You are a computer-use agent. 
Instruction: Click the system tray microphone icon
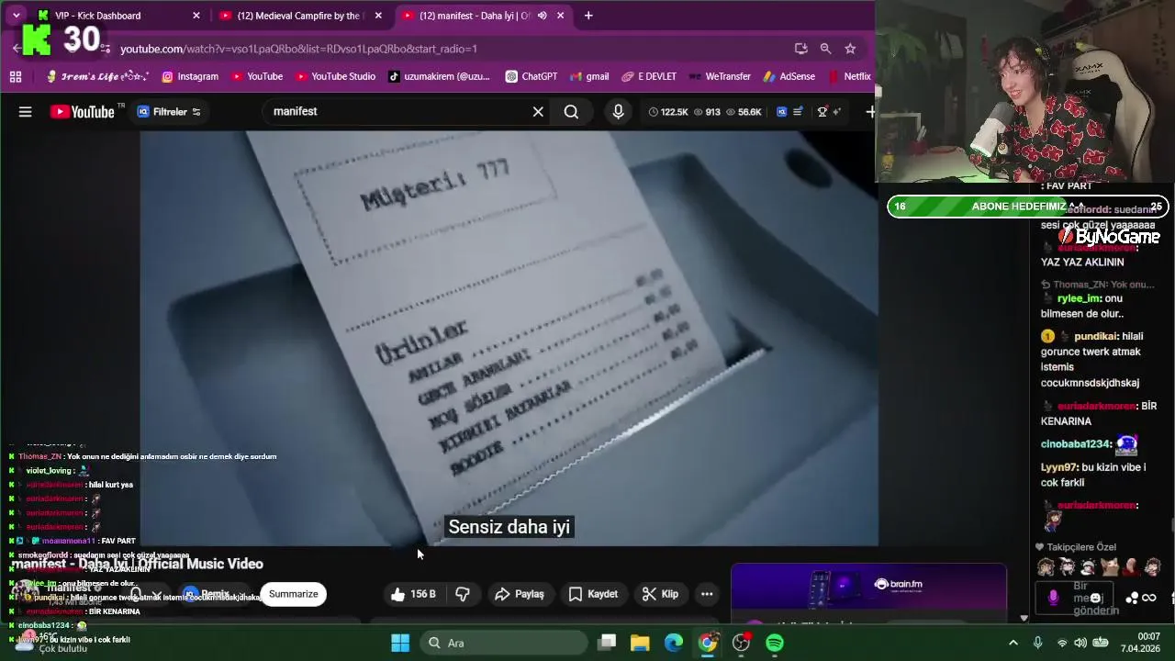tap(1037, 643)
